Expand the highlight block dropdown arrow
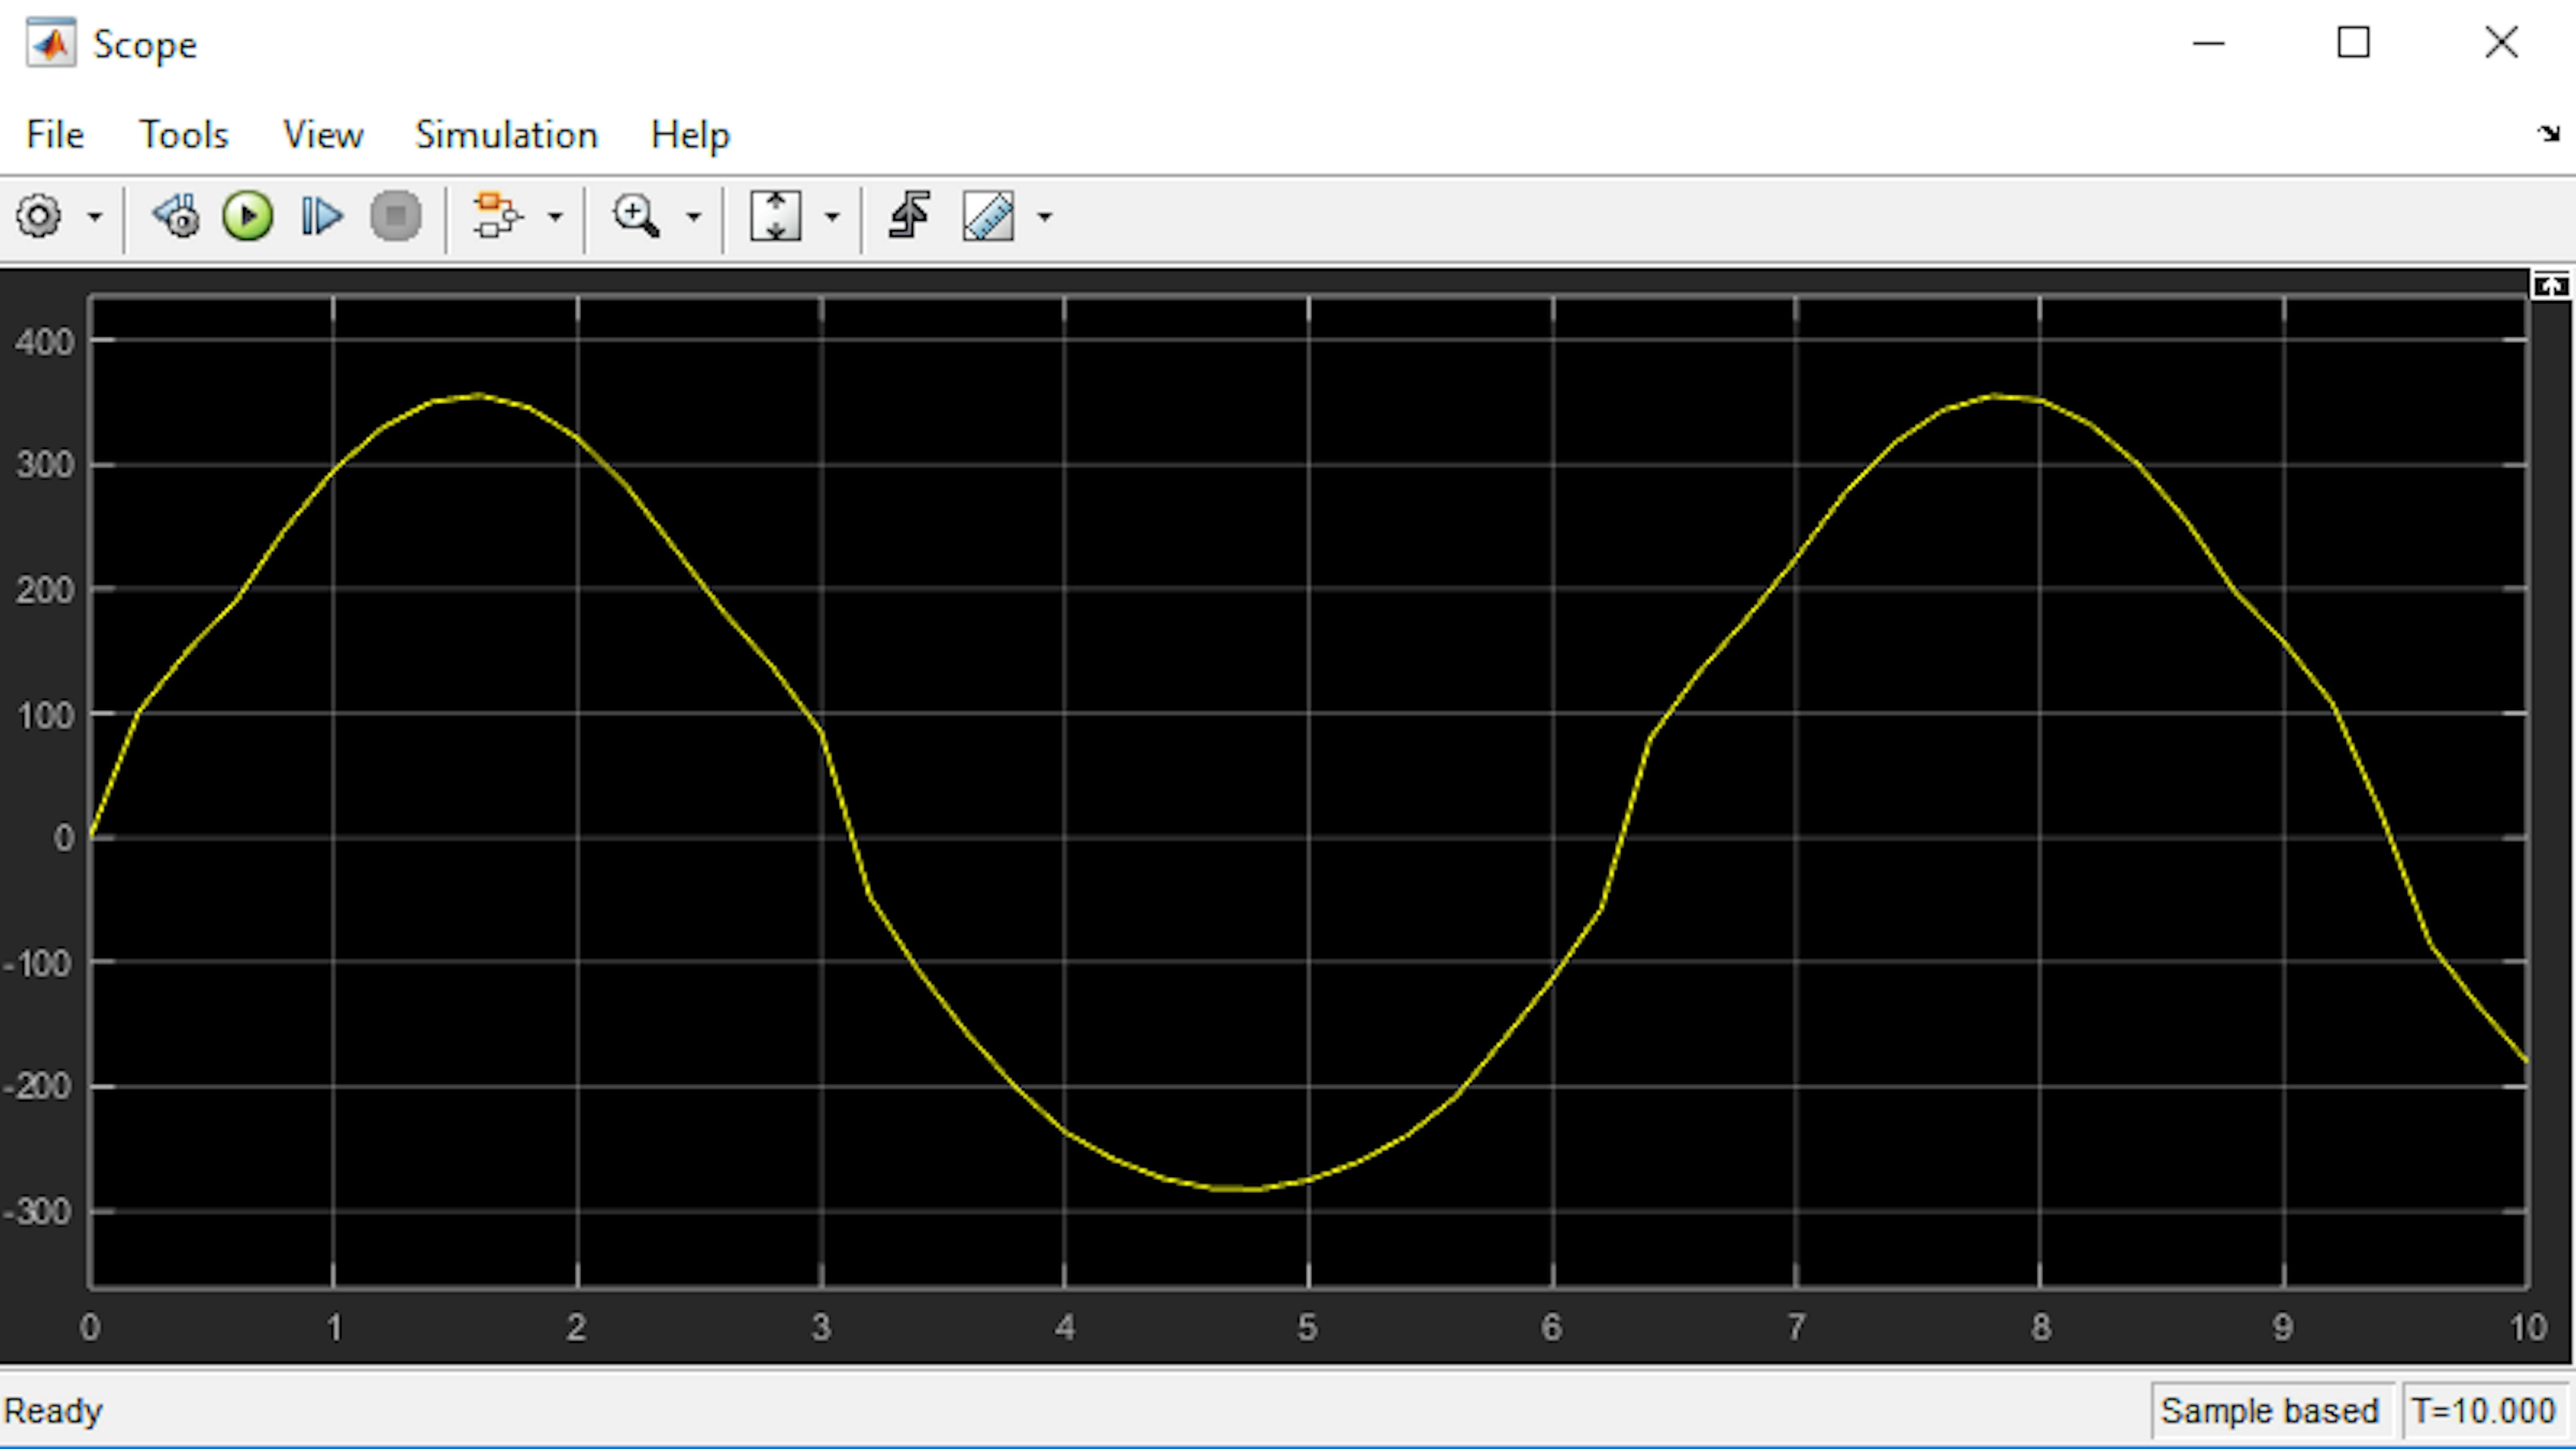Viewport: 2576px width, 1449px height. 555,216
